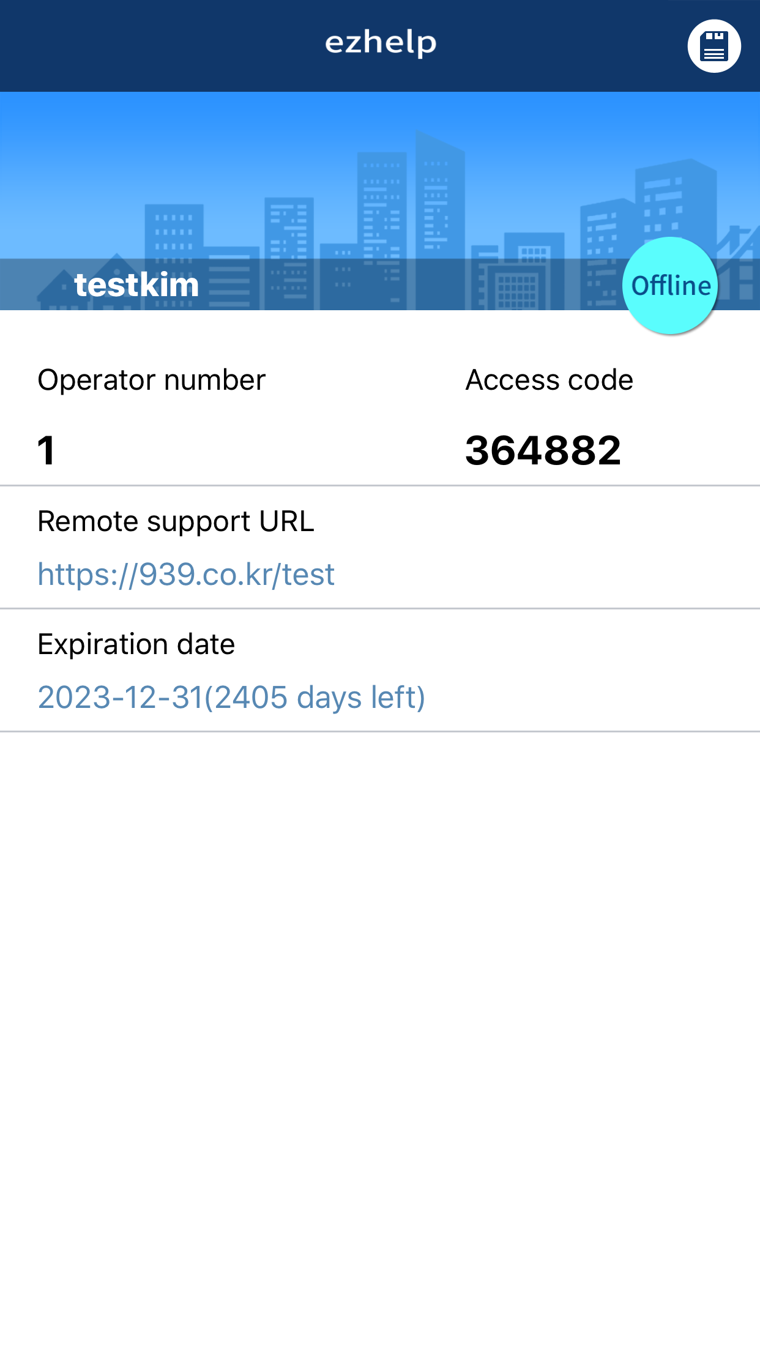Tap the Remote support URL label

pyautogui.click(x=176, y=521)
